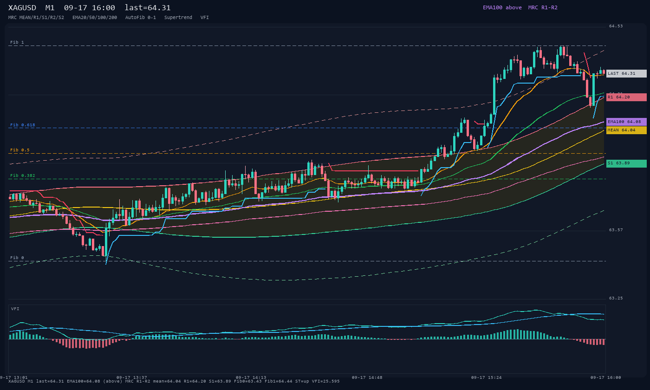Click the 64.53 price axis label
650x390 pixels.
click(x=616, y=26)
